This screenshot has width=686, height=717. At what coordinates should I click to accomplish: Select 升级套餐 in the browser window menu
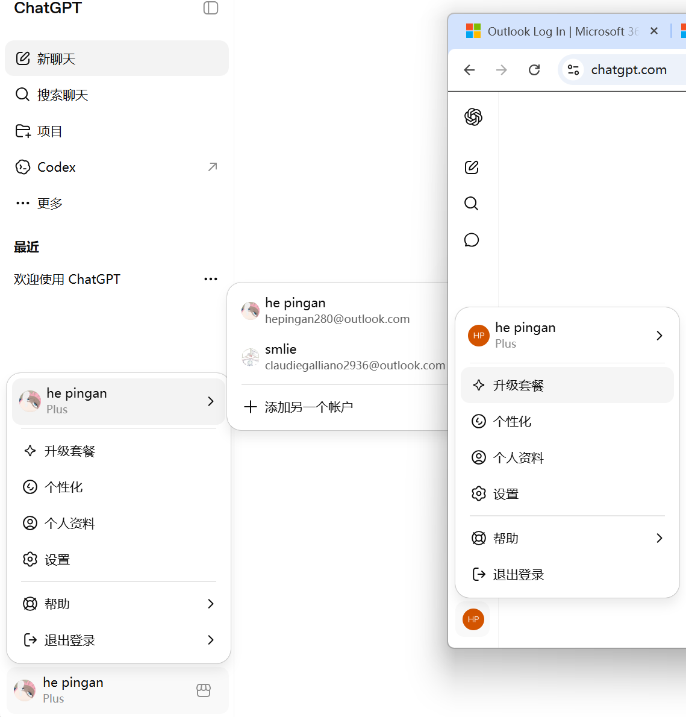pyautogui.click(x=567, y=385)
